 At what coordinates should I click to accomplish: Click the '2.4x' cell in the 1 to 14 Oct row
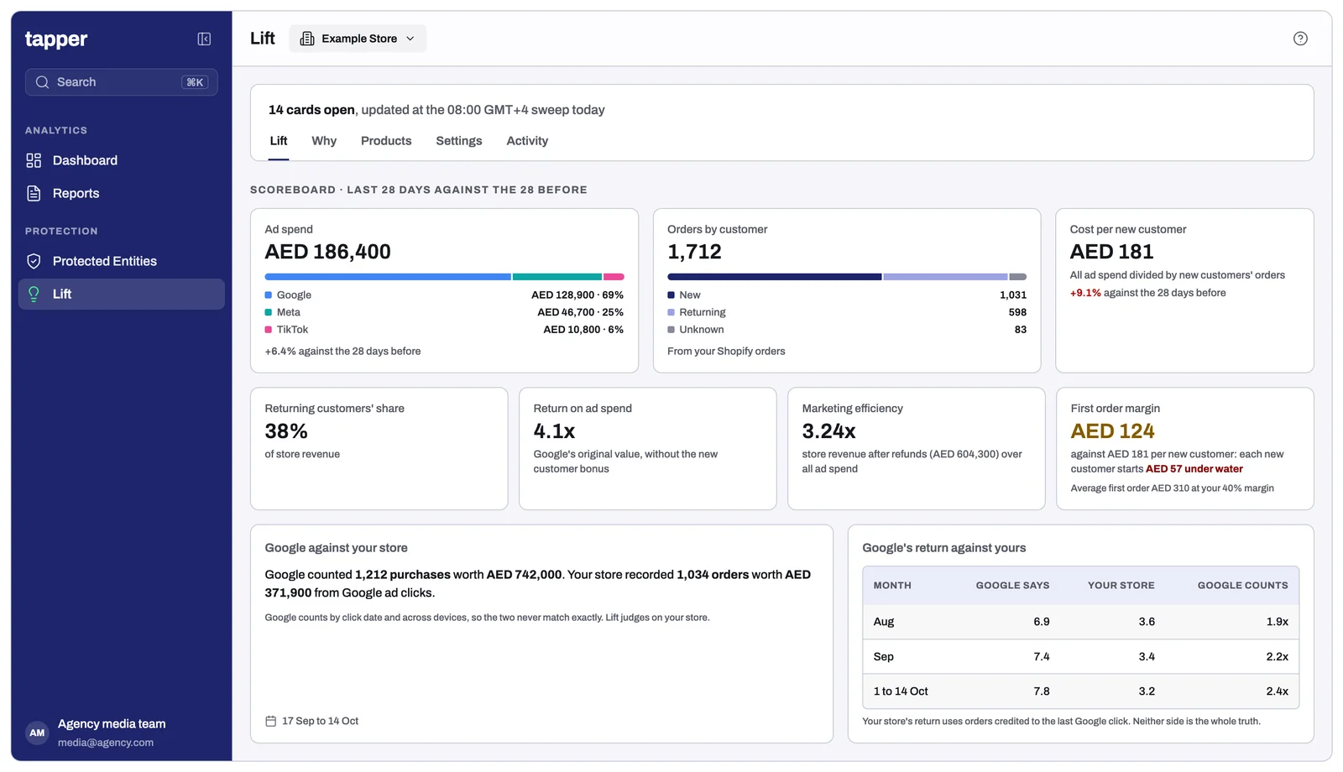click(x=1277, y=691)
